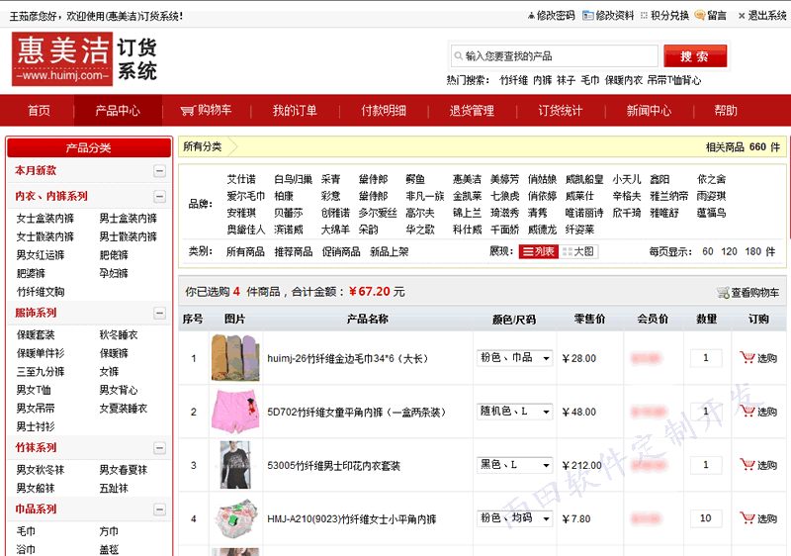Filter by 新品上架 category

pyautogui.click(x=389, y=251)
